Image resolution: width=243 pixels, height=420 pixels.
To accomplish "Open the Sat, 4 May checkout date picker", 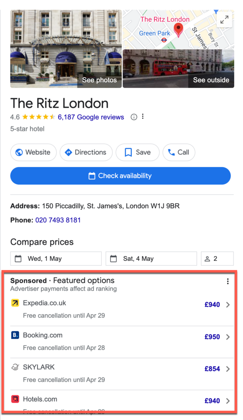I will click(x=151, y=258).
